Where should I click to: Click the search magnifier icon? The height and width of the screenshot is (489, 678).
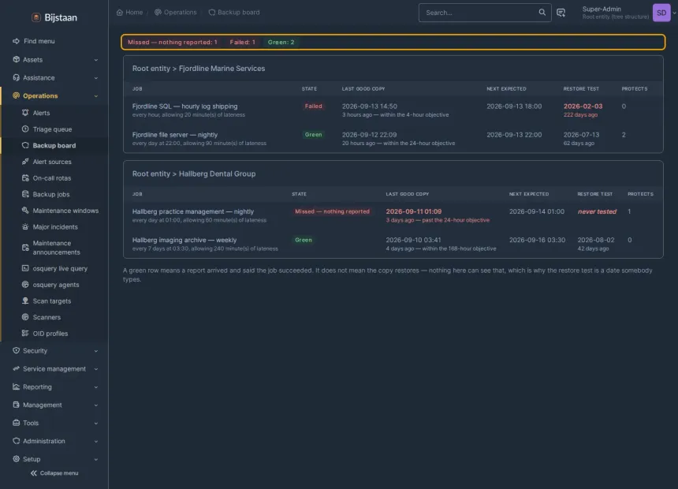(542, 12)
